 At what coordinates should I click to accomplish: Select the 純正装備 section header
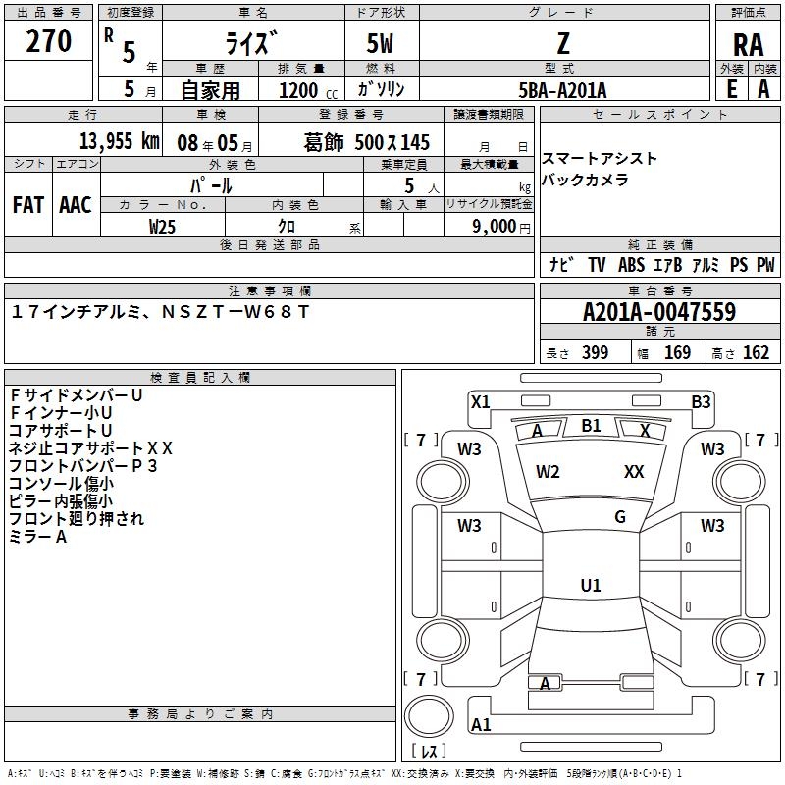pyautogui.click(x=659, y=244)
